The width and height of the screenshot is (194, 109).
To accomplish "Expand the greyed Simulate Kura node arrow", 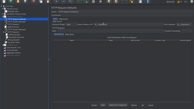I will tap(2, 45).
